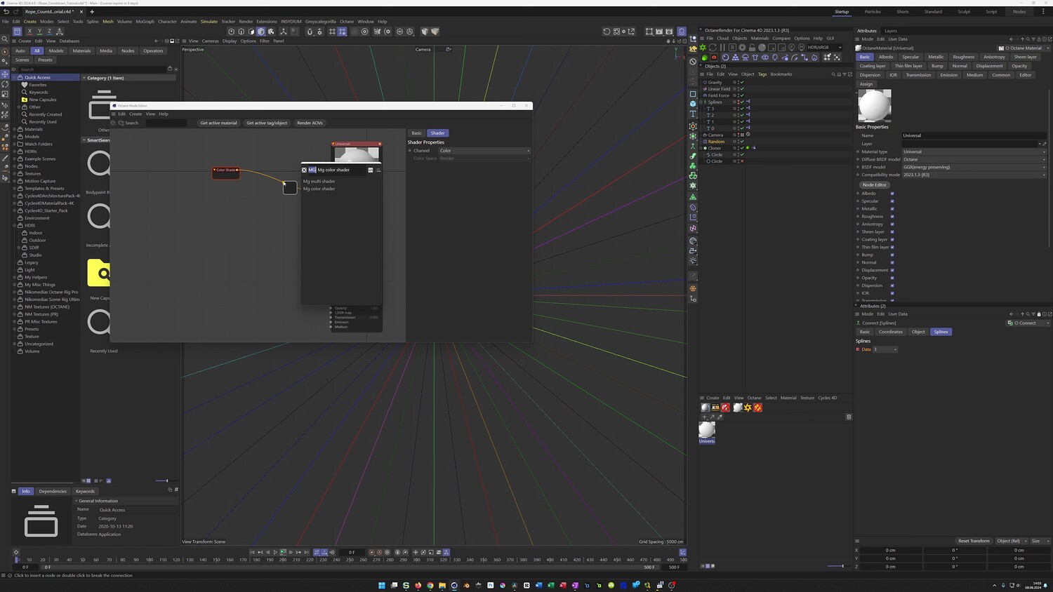This screenshot has height=592, width=1053.
Task: Toggle the enable snapping magnet icon
Action: (310, 32)
